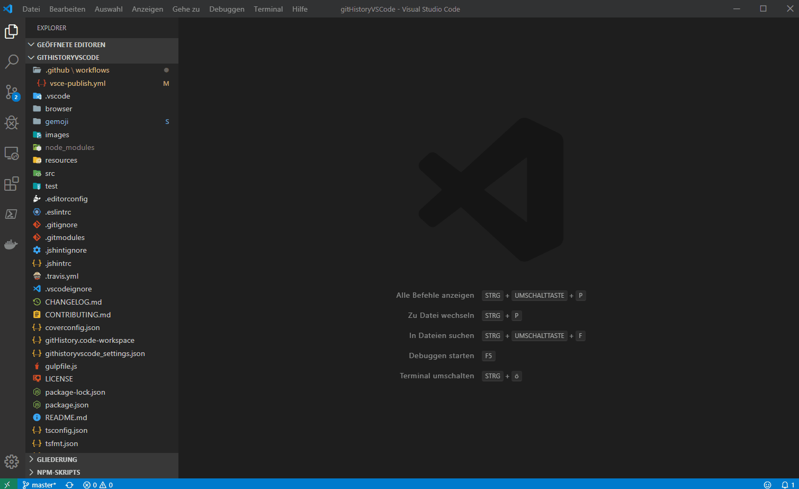
Task: Open the Debuggen menu in the menu bar
Action: pos(227,9)
